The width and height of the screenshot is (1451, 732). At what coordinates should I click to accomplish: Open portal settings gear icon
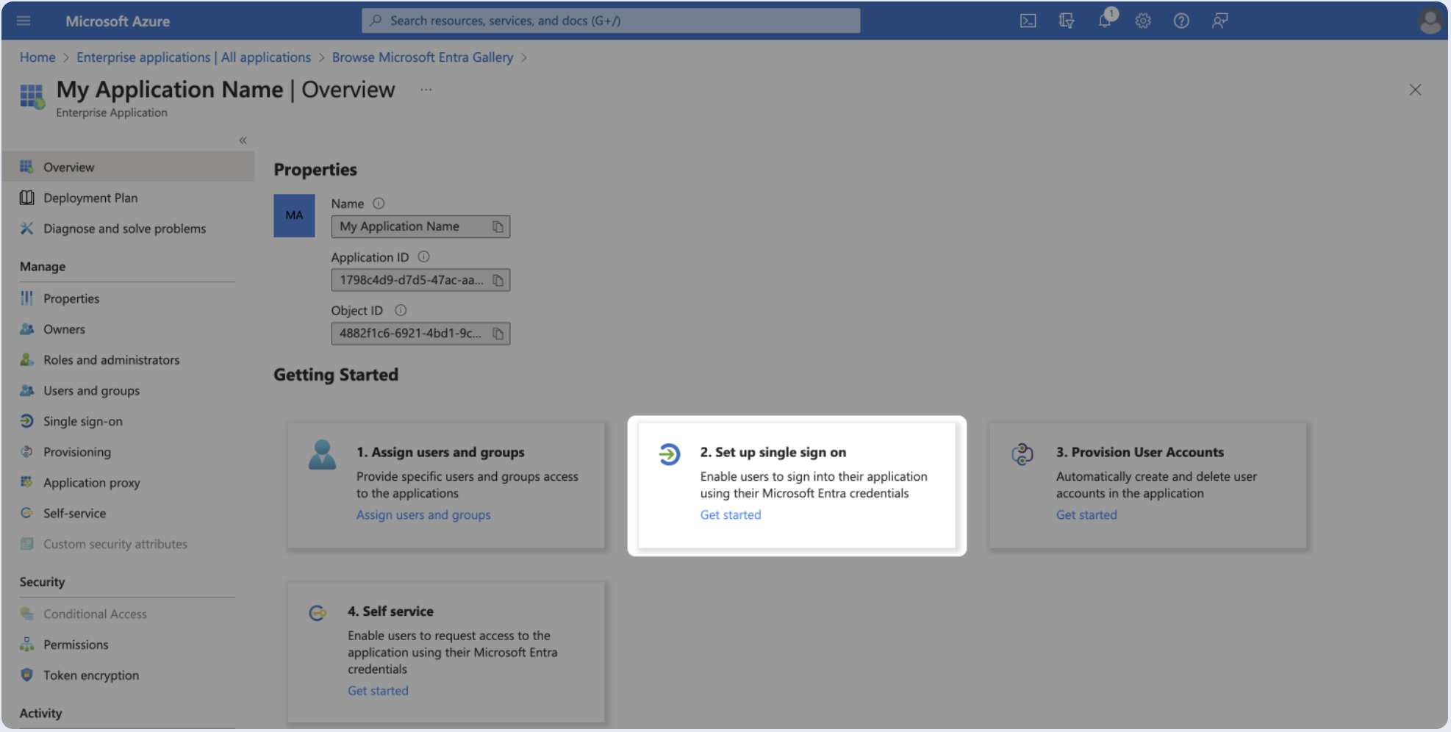click(1142, 21)
